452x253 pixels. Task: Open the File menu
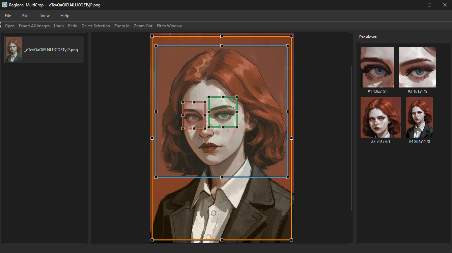pyautogui.click(x=8, y=16)
